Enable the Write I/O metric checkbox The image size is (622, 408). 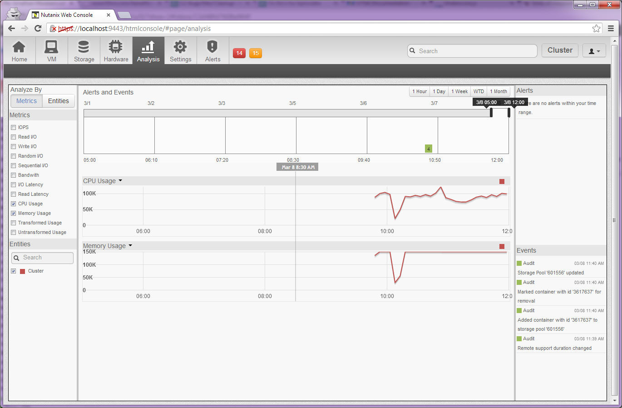[x=14, y=147]
